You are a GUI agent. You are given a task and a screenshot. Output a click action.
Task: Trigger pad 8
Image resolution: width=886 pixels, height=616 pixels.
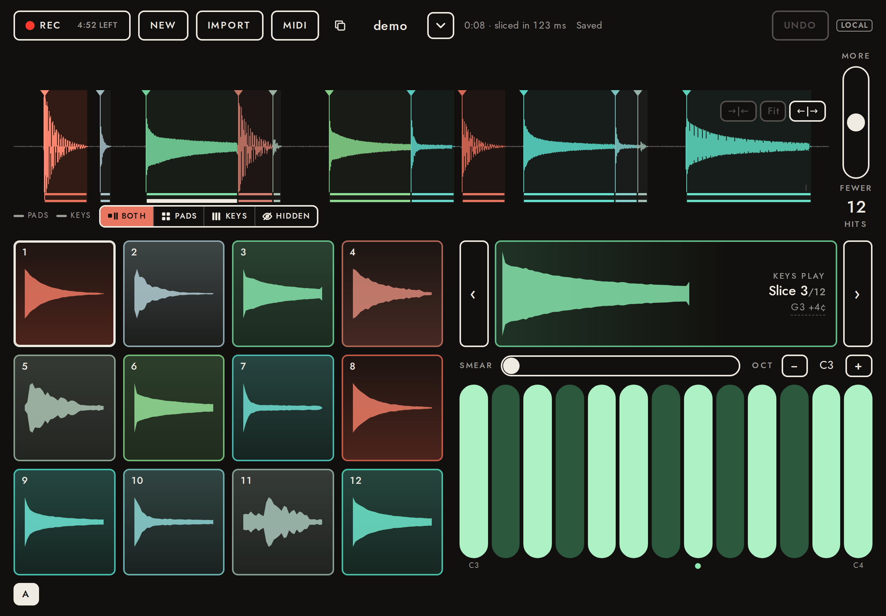[x=392, y=408]
